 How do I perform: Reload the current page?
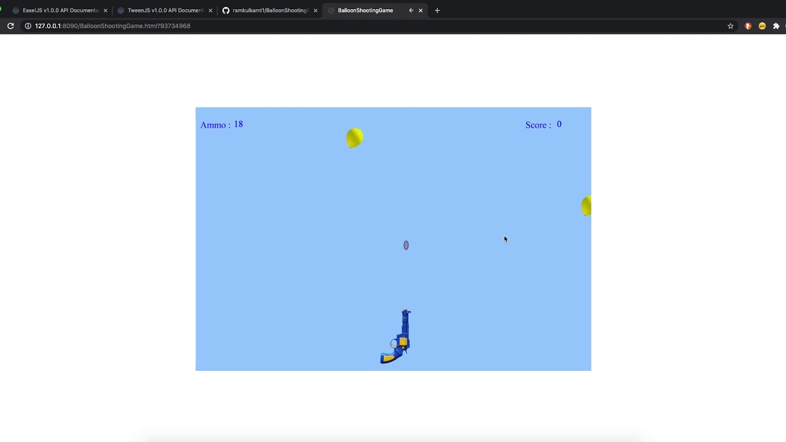tap(10, 26)
